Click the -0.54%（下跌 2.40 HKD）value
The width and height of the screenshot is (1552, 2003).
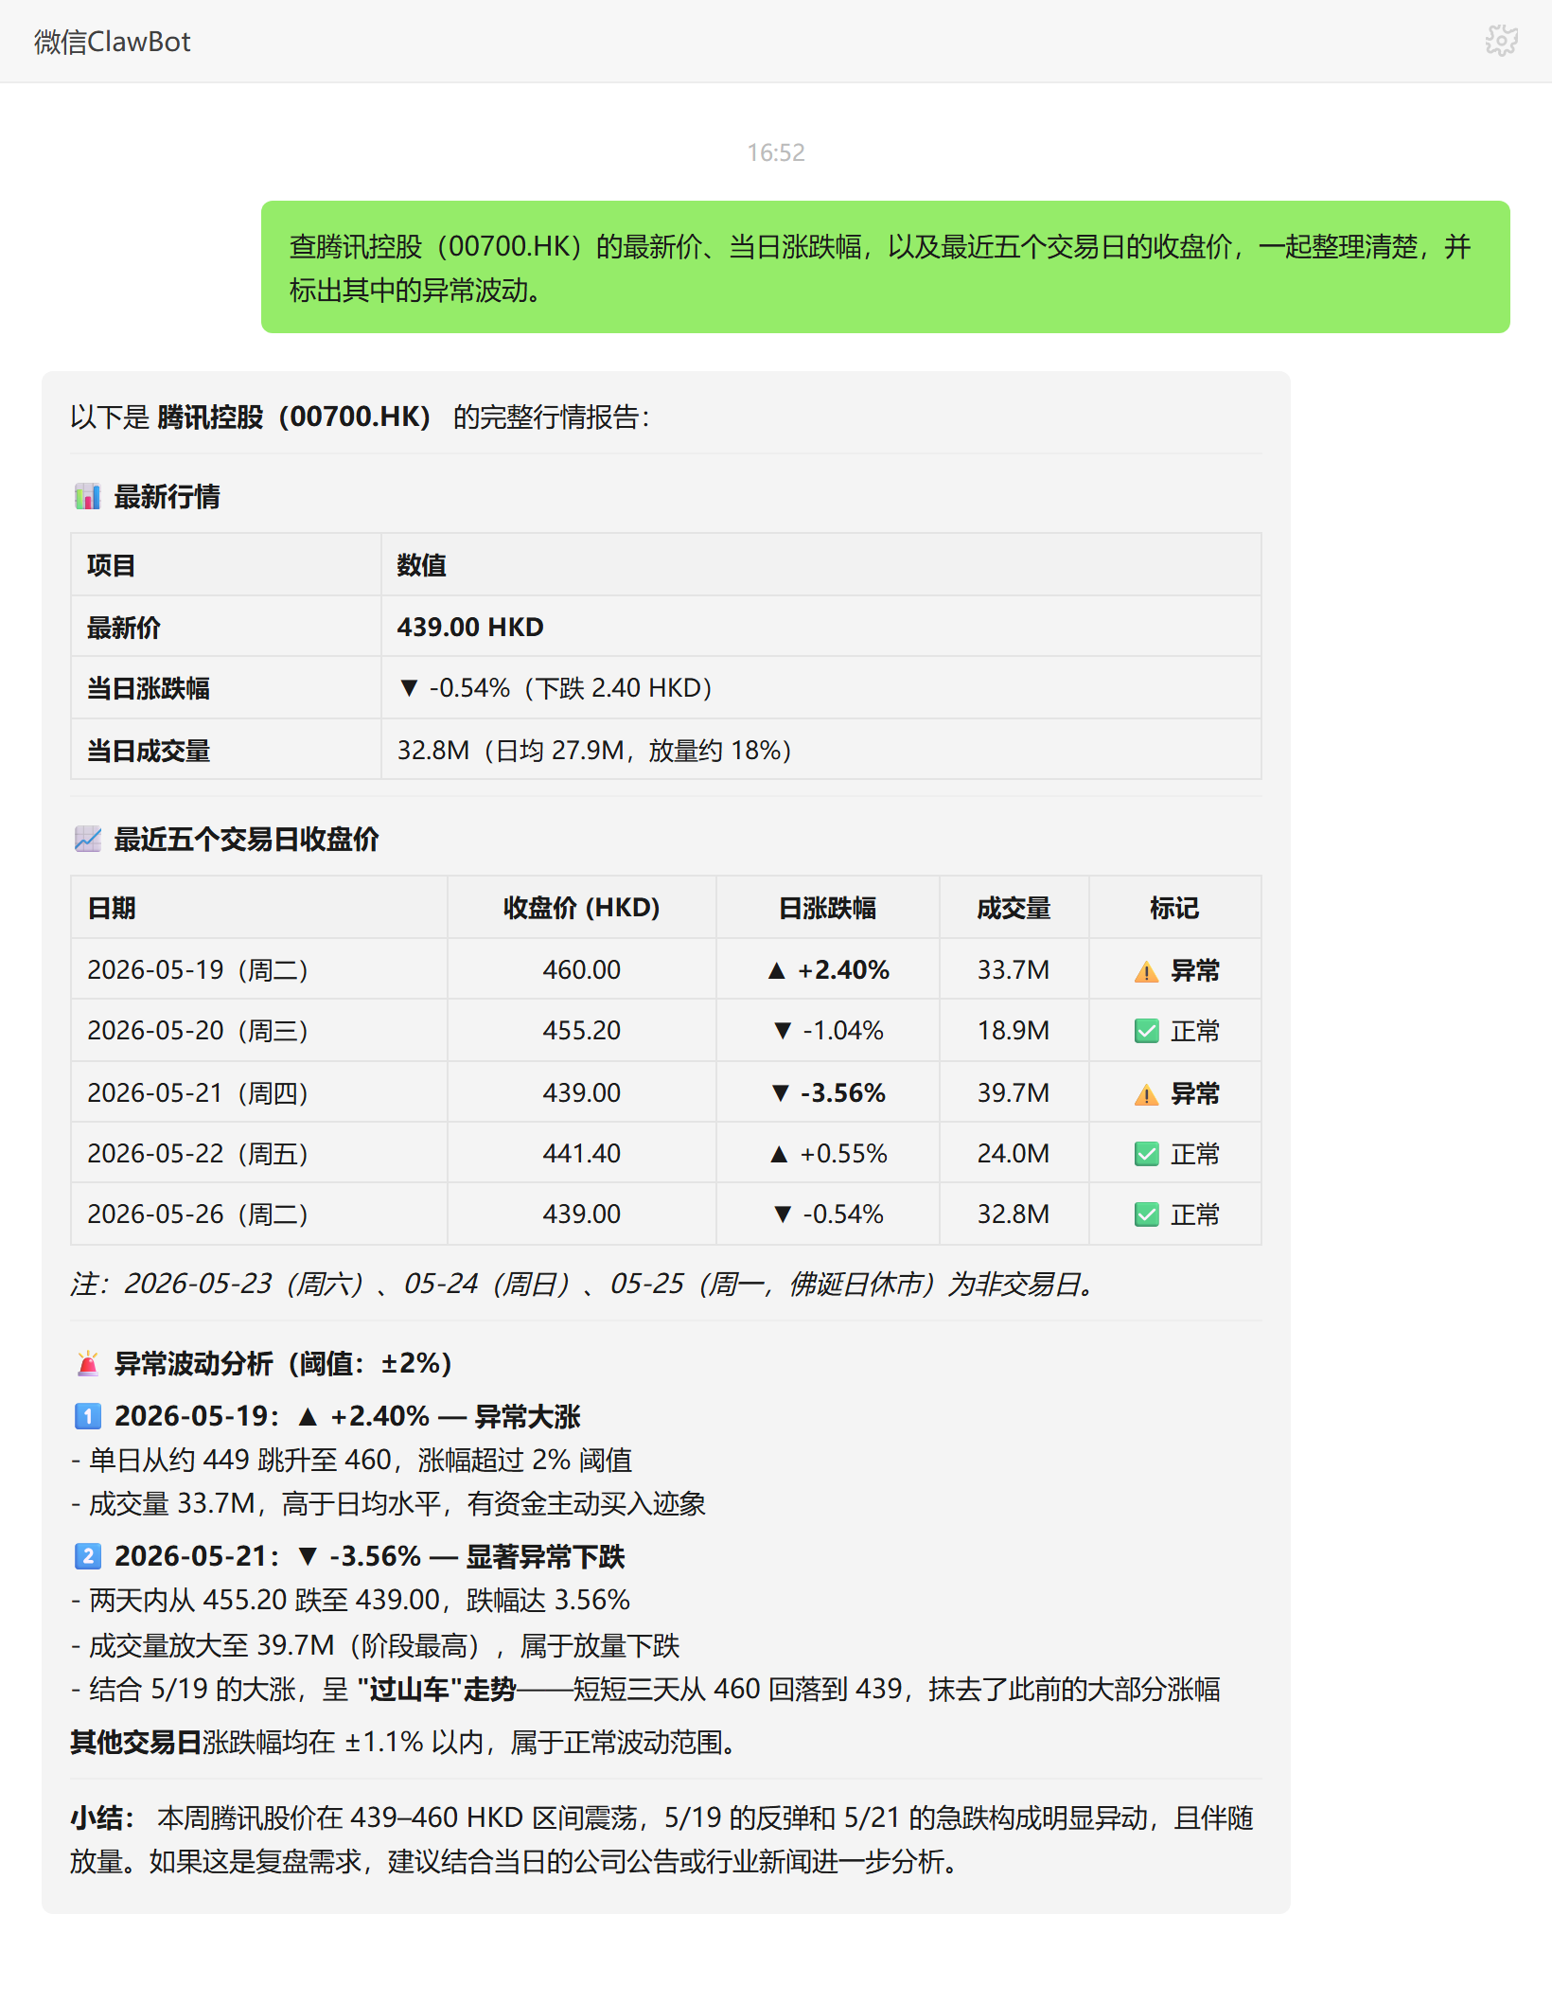point(555,688)
